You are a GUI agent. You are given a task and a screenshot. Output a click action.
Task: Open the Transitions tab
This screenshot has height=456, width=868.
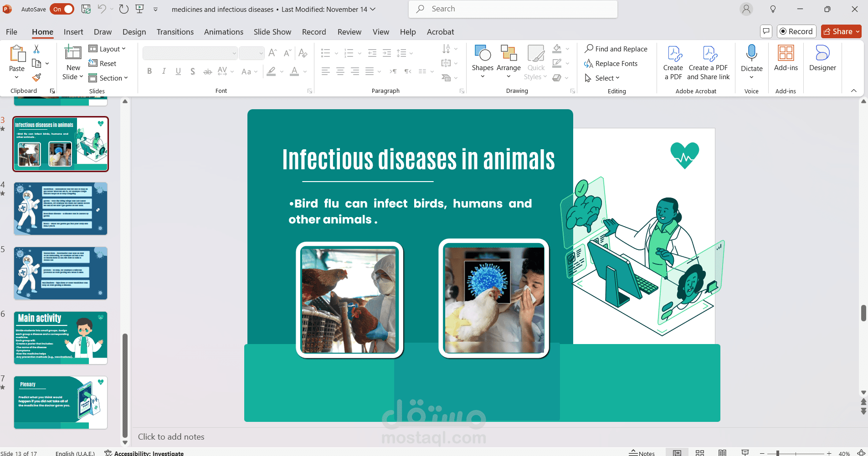pyautogui.click(x=175, y=32)
